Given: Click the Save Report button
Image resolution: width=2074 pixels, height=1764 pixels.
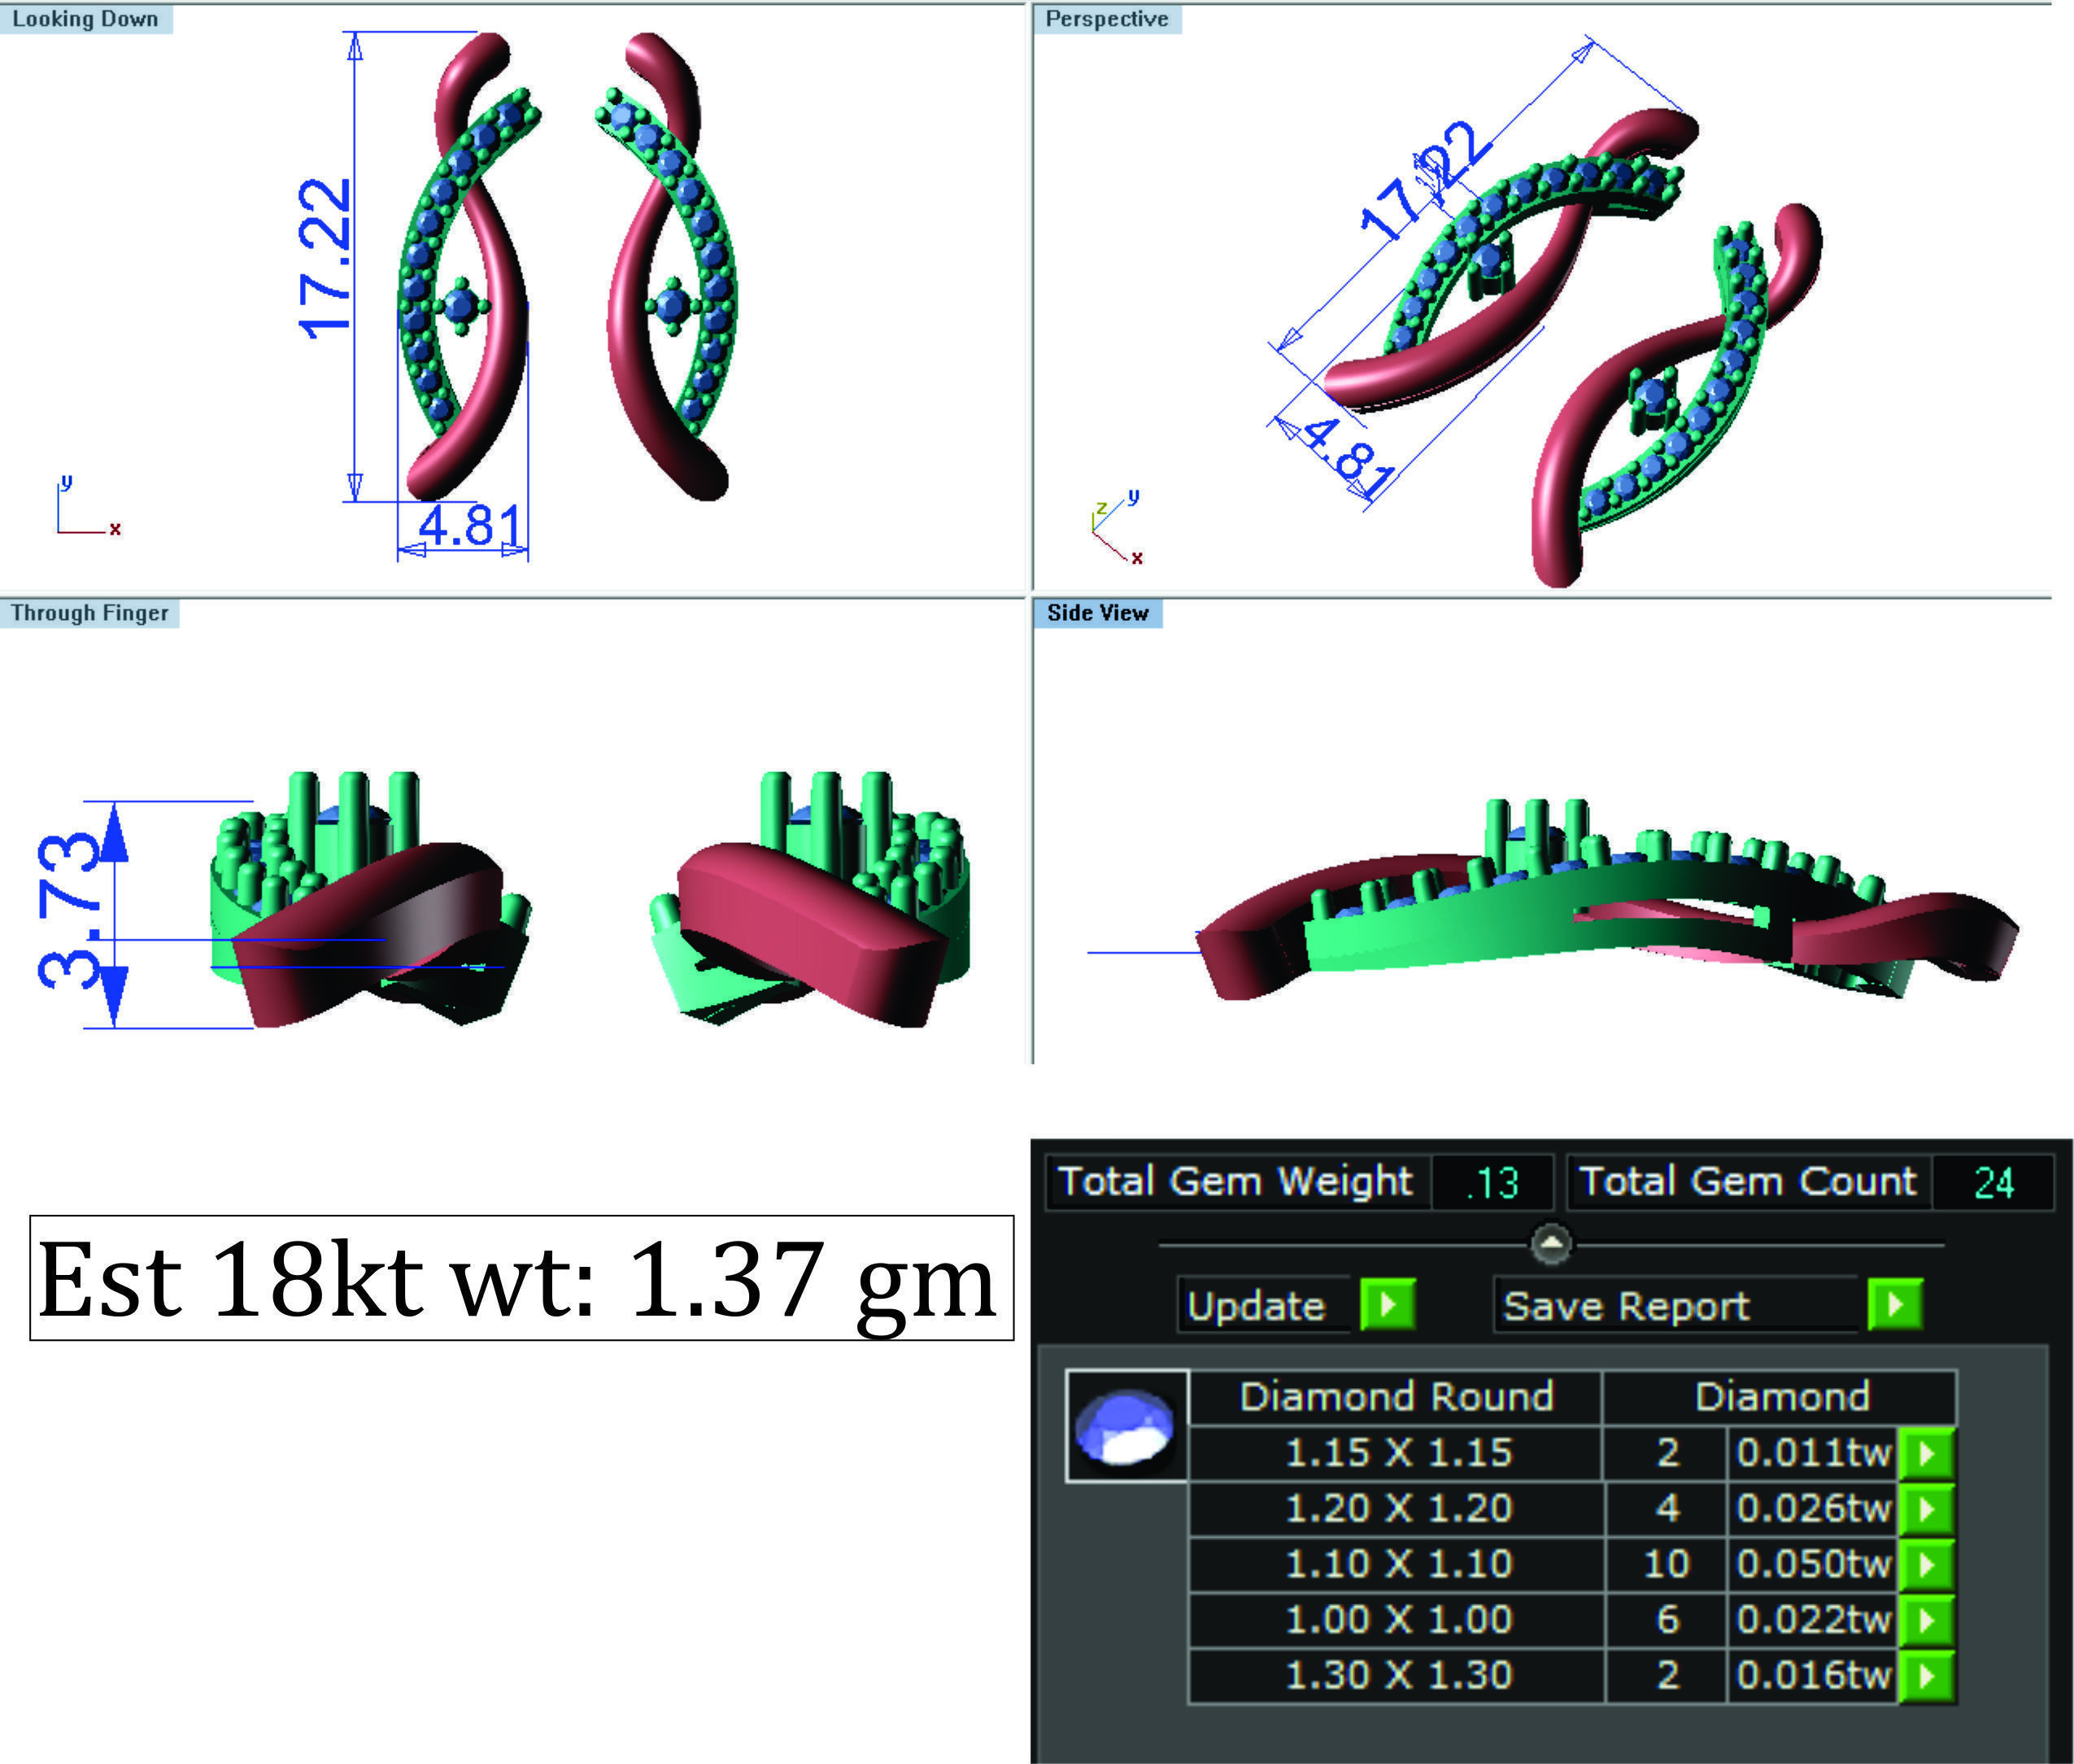Looking at the screenshot, I should (1677, 1305).
